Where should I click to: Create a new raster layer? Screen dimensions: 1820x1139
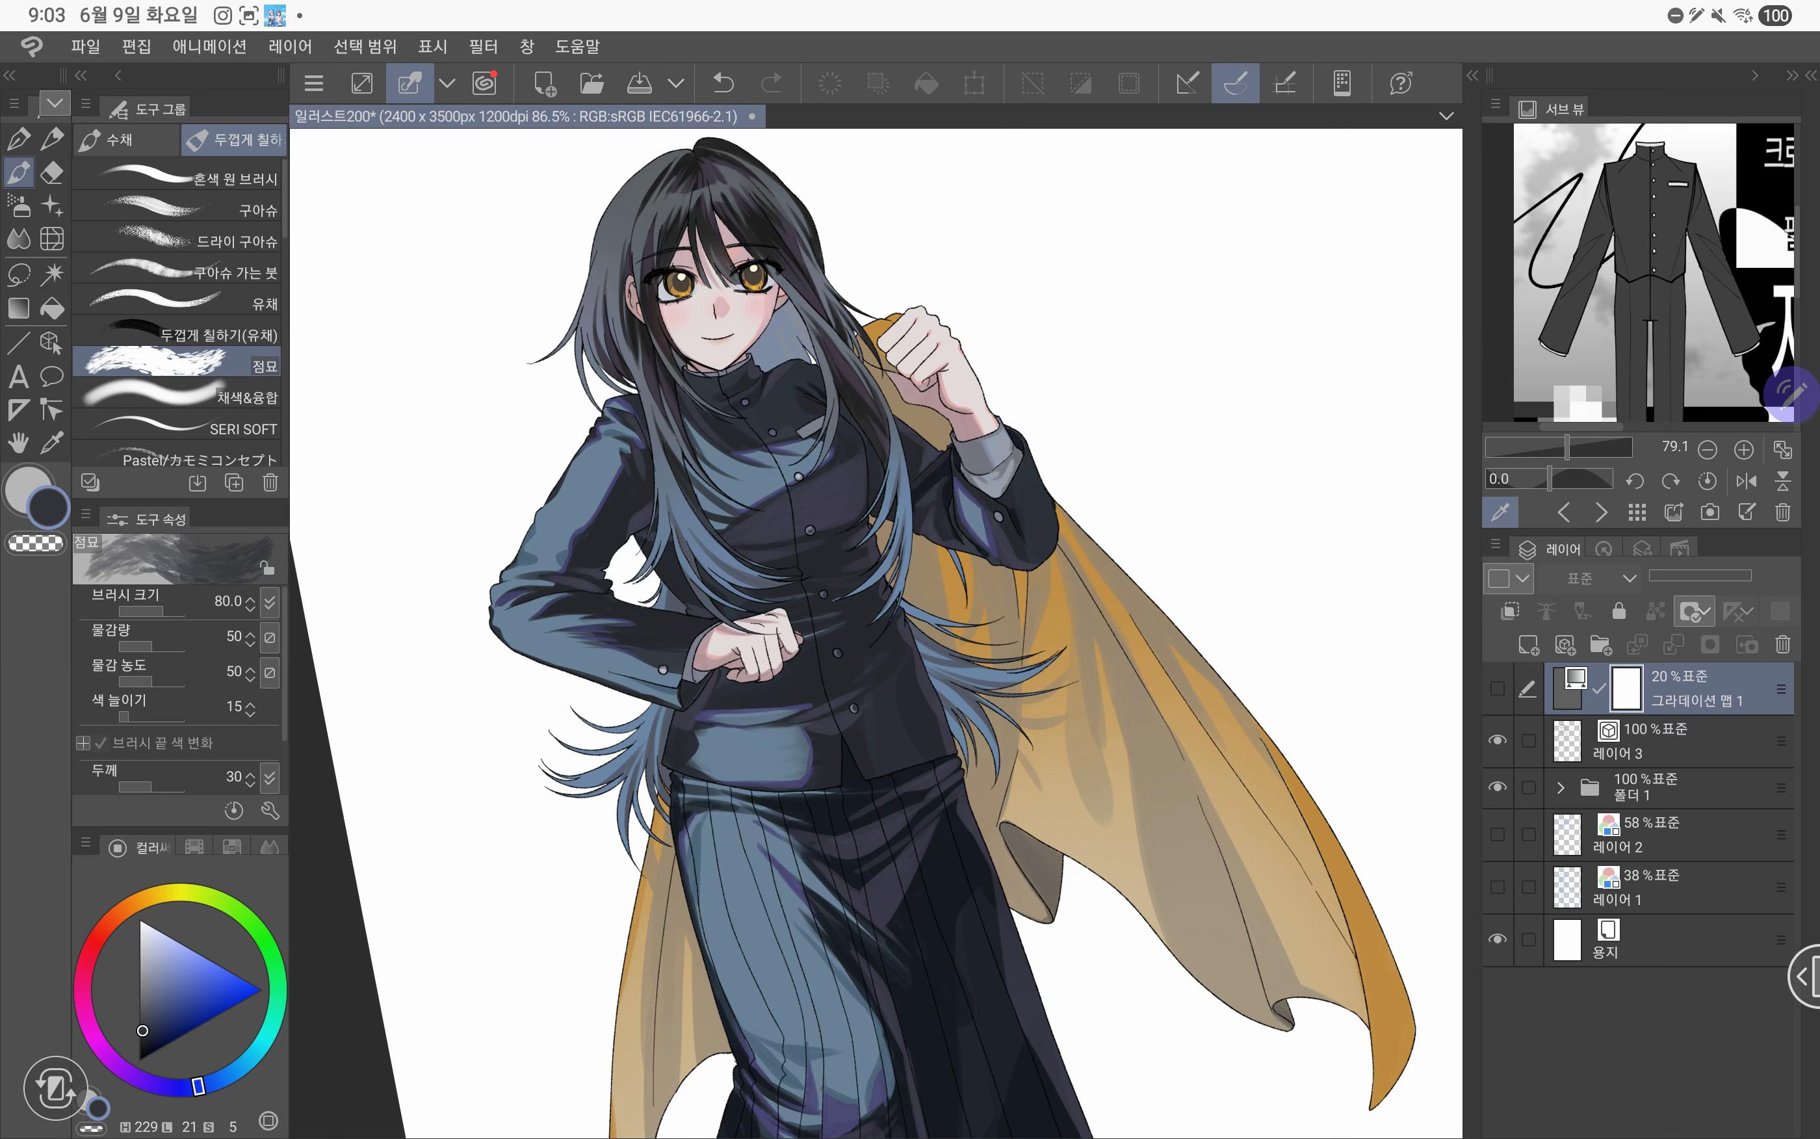coord(1528,645)
